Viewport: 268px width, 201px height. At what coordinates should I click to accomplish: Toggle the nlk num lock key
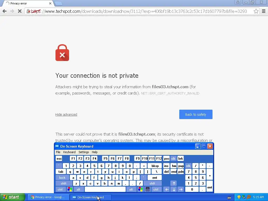[188, 166]
